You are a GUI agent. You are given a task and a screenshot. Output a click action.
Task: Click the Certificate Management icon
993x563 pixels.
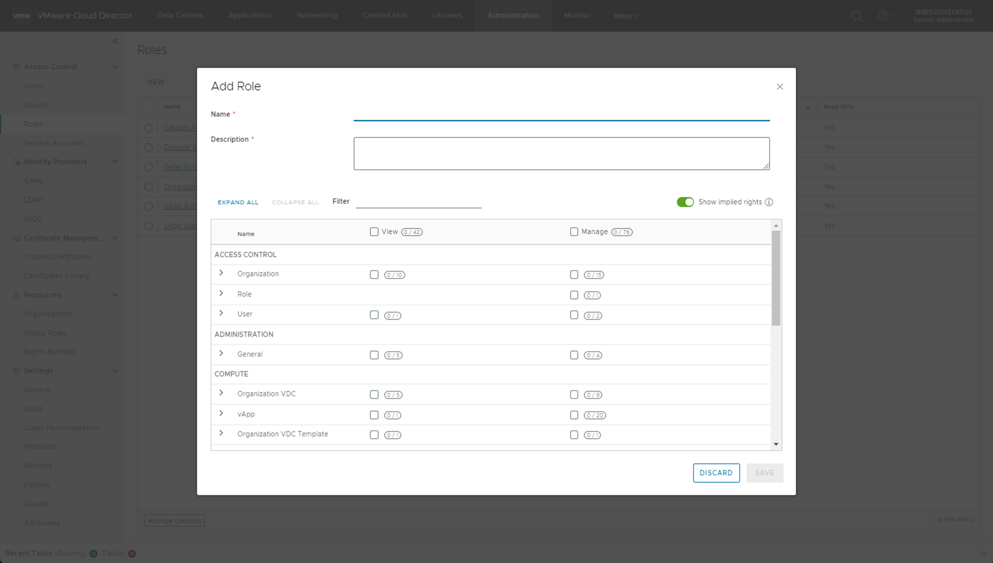(16, 238)
